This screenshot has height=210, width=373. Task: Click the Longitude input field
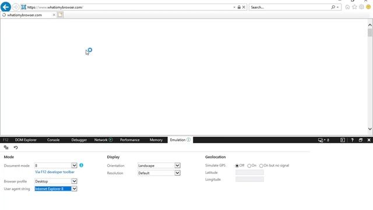pos(249,180)
